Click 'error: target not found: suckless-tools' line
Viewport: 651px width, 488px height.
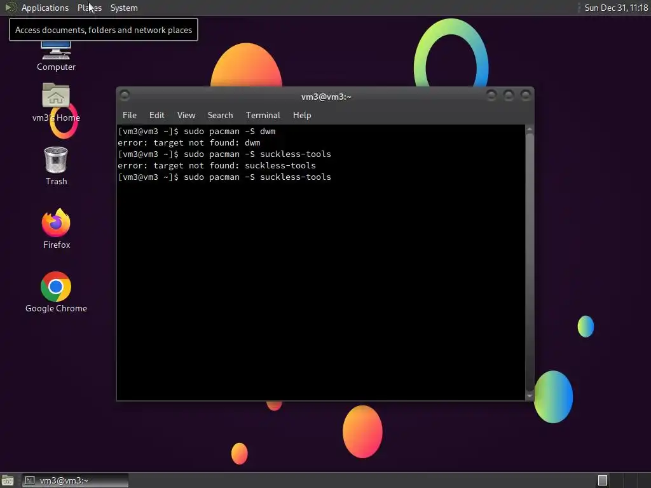217,166
